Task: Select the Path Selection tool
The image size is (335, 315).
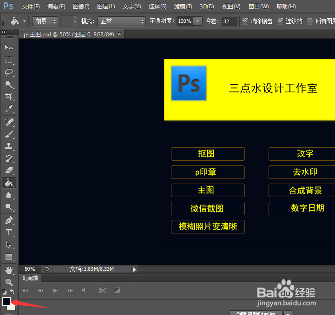Action: tap(9, 245)
